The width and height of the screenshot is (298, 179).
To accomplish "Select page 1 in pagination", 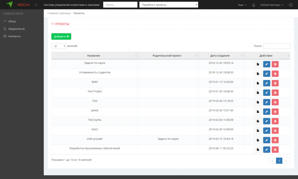I will point(279,161).
